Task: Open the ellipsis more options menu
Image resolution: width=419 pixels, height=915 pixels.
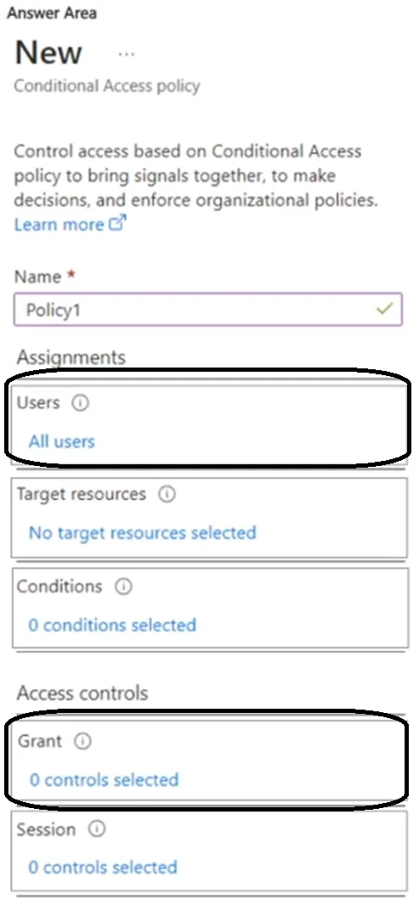Action: (x=126, y=54)
